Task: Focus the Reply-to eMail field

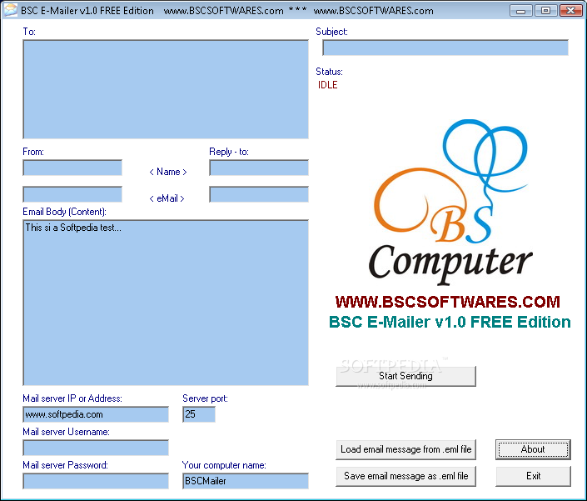Action: (x=259, y=194)
